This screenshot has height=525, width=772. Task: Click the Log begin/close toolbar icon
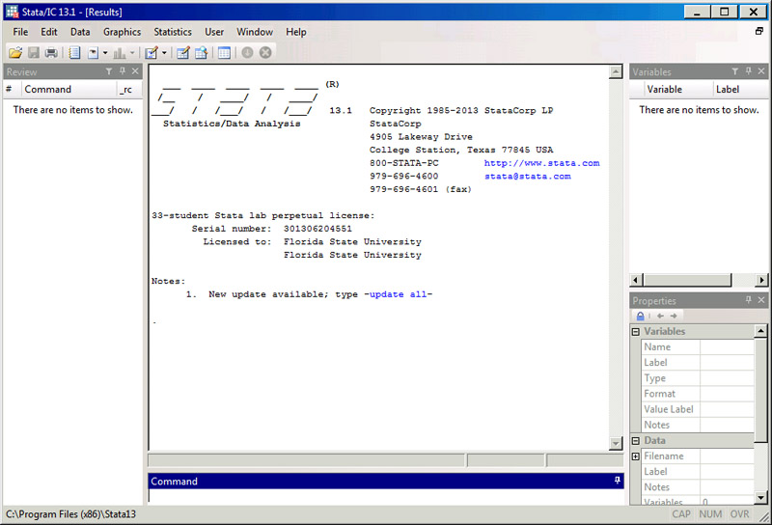point(74,52)
